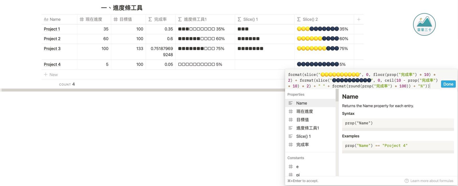Click the 雷蒙三十 mountain logo
This screenshot has width=458, height=186.
tap(424, 24)
